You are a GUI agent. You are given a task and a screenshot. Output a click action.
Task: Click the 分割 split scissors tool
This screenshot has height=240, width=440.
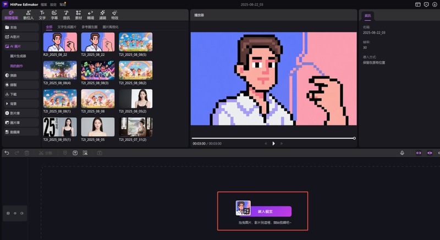point(45,153)
